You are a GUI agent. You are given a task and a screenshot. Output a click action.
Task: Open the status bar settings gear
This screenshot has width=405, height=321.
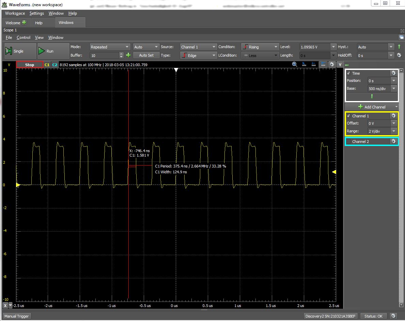click(393, 316)
